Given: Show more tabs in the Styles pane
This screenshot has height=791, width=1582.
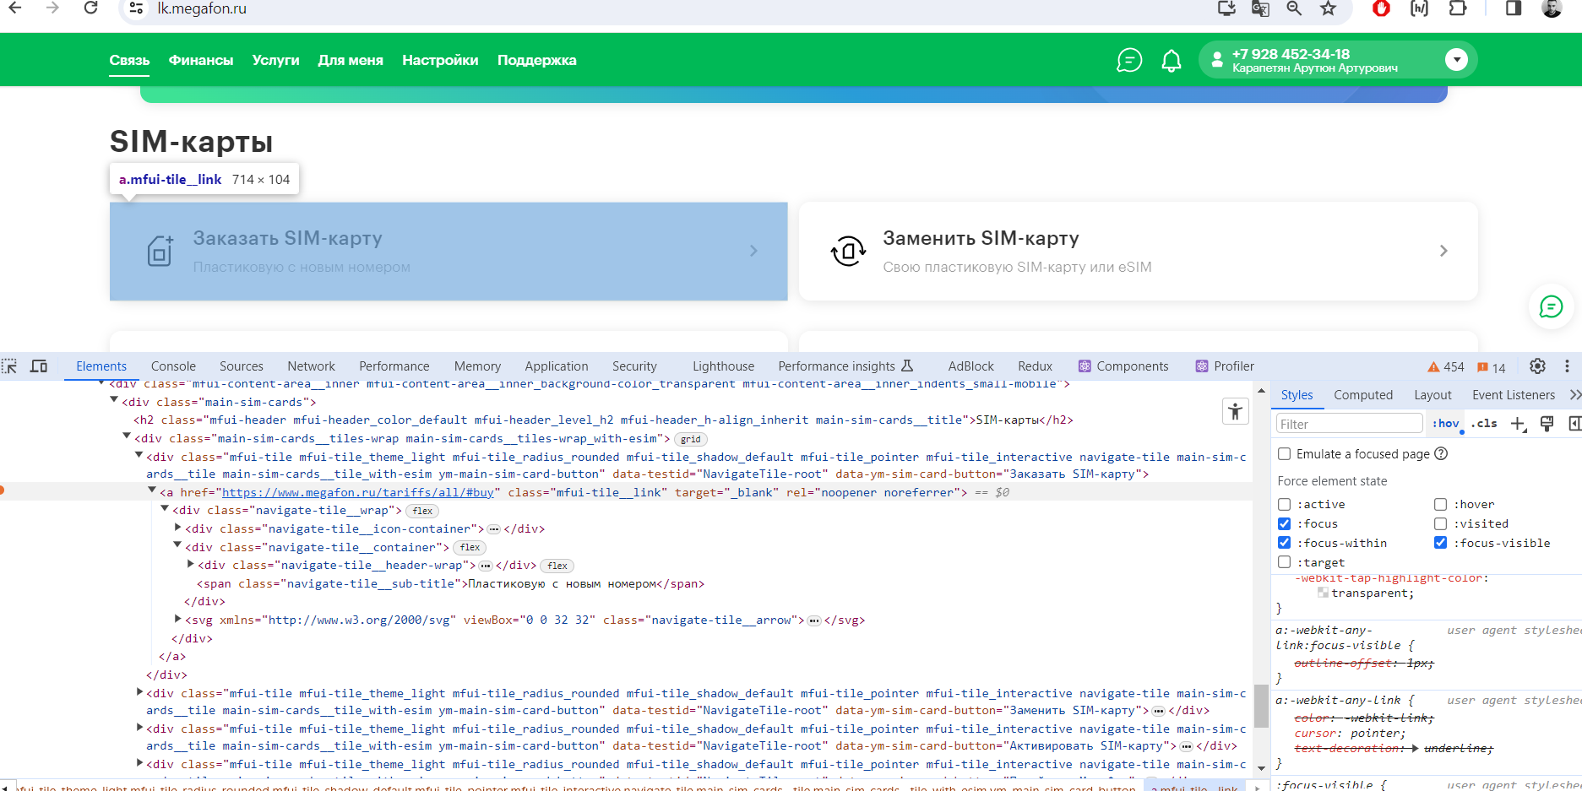Looking at the screenshot, I should point(1575,395).
